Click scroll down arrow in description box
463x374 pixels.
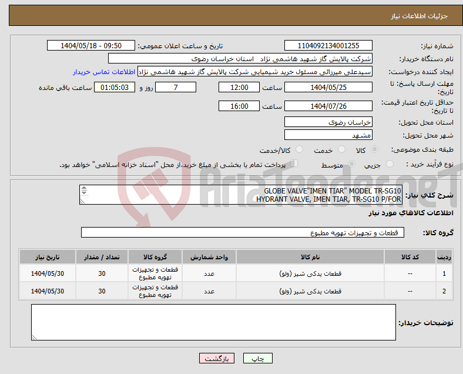click(x=84, y=193)
